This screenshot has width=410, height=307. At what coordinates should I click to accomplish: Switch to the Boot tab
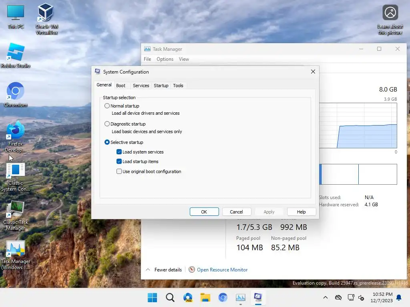(x=121, y=86)
